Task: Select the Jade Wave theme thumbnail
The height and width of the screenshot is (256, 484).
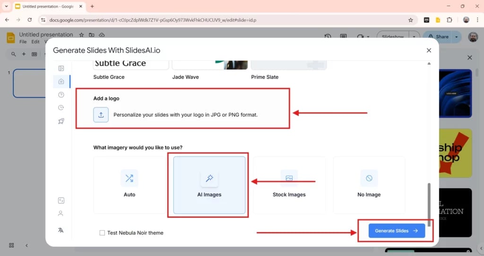Action: point(209,66)
